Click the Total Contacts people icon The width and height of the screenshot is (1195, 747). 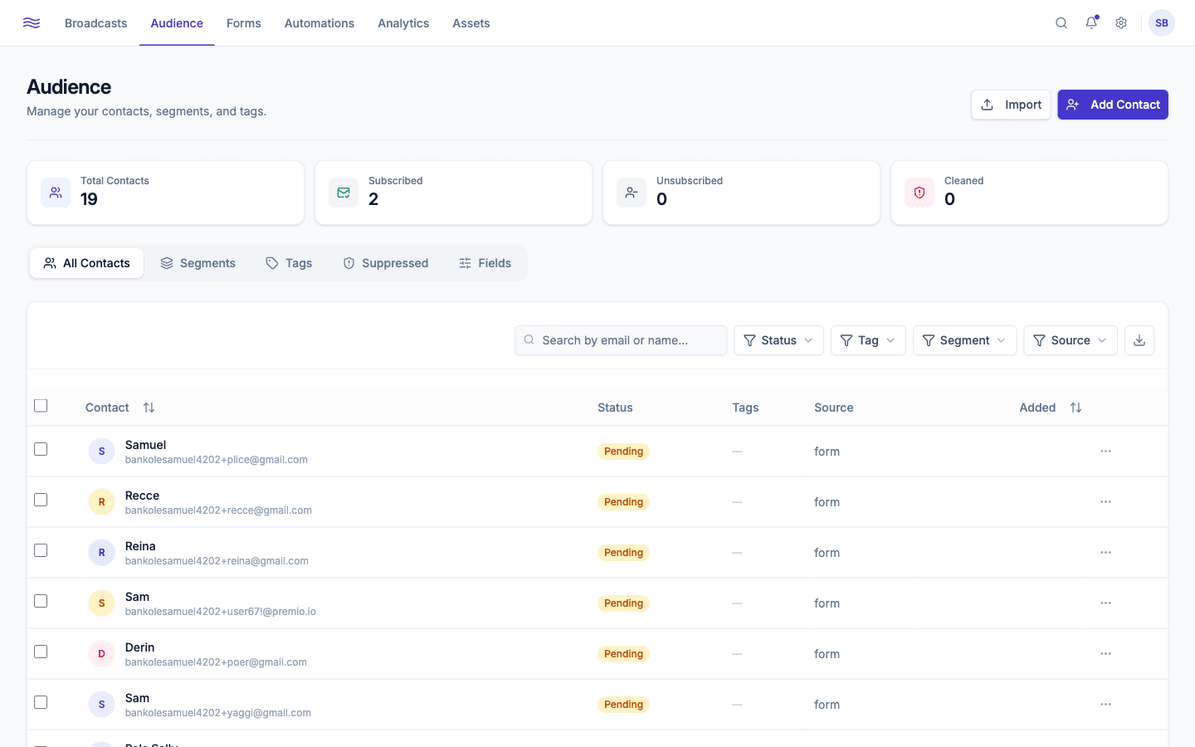coord(56,193)
